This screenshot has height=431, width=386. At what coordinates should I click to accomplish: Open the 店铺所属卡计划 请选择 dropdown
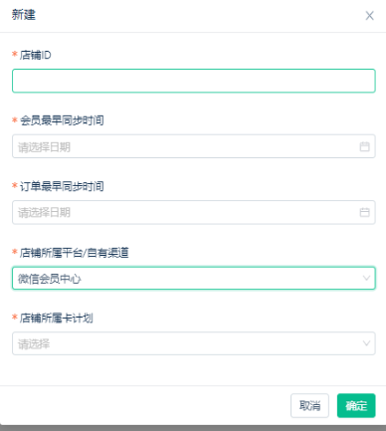(194, 343)
